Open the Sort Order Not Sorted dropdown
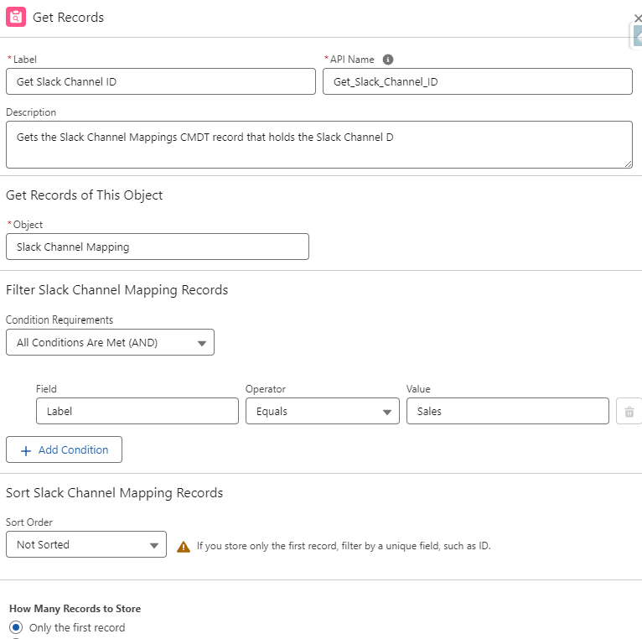The width and height of the screenshot is (642, 639). point(86,544)
